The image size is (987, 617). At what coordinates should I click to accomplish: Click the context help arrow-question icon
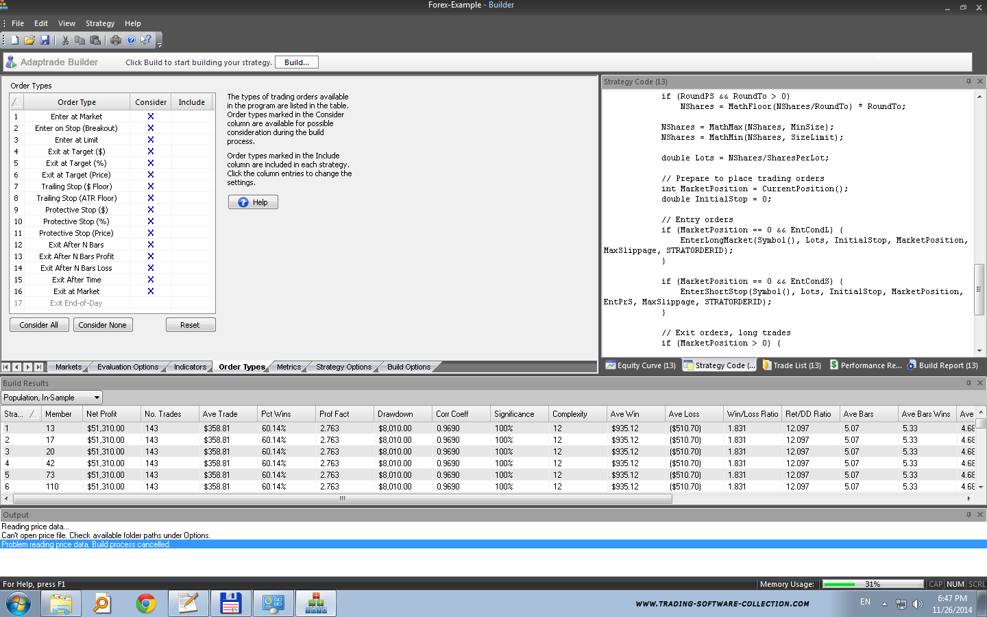click(x=146, y=40)
